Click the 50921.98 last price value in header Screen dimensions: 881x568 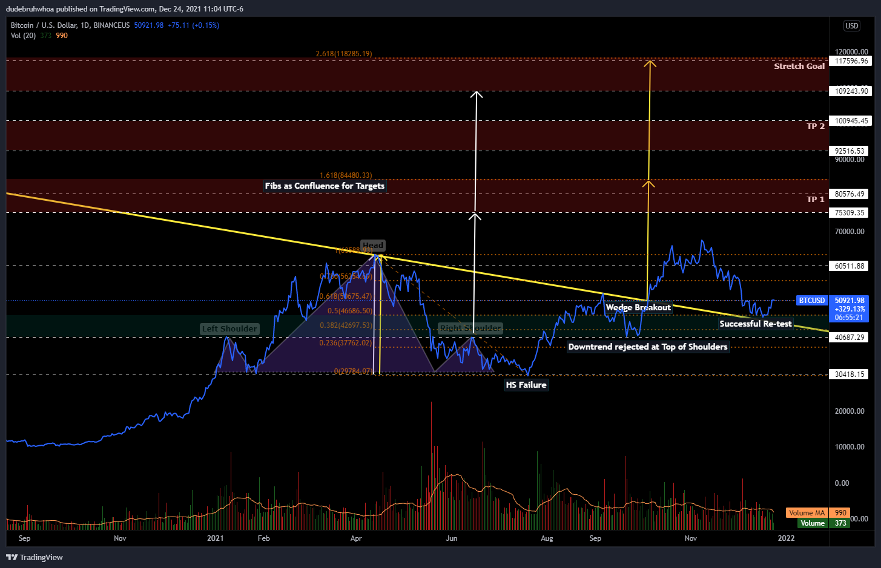pos(149,25)
